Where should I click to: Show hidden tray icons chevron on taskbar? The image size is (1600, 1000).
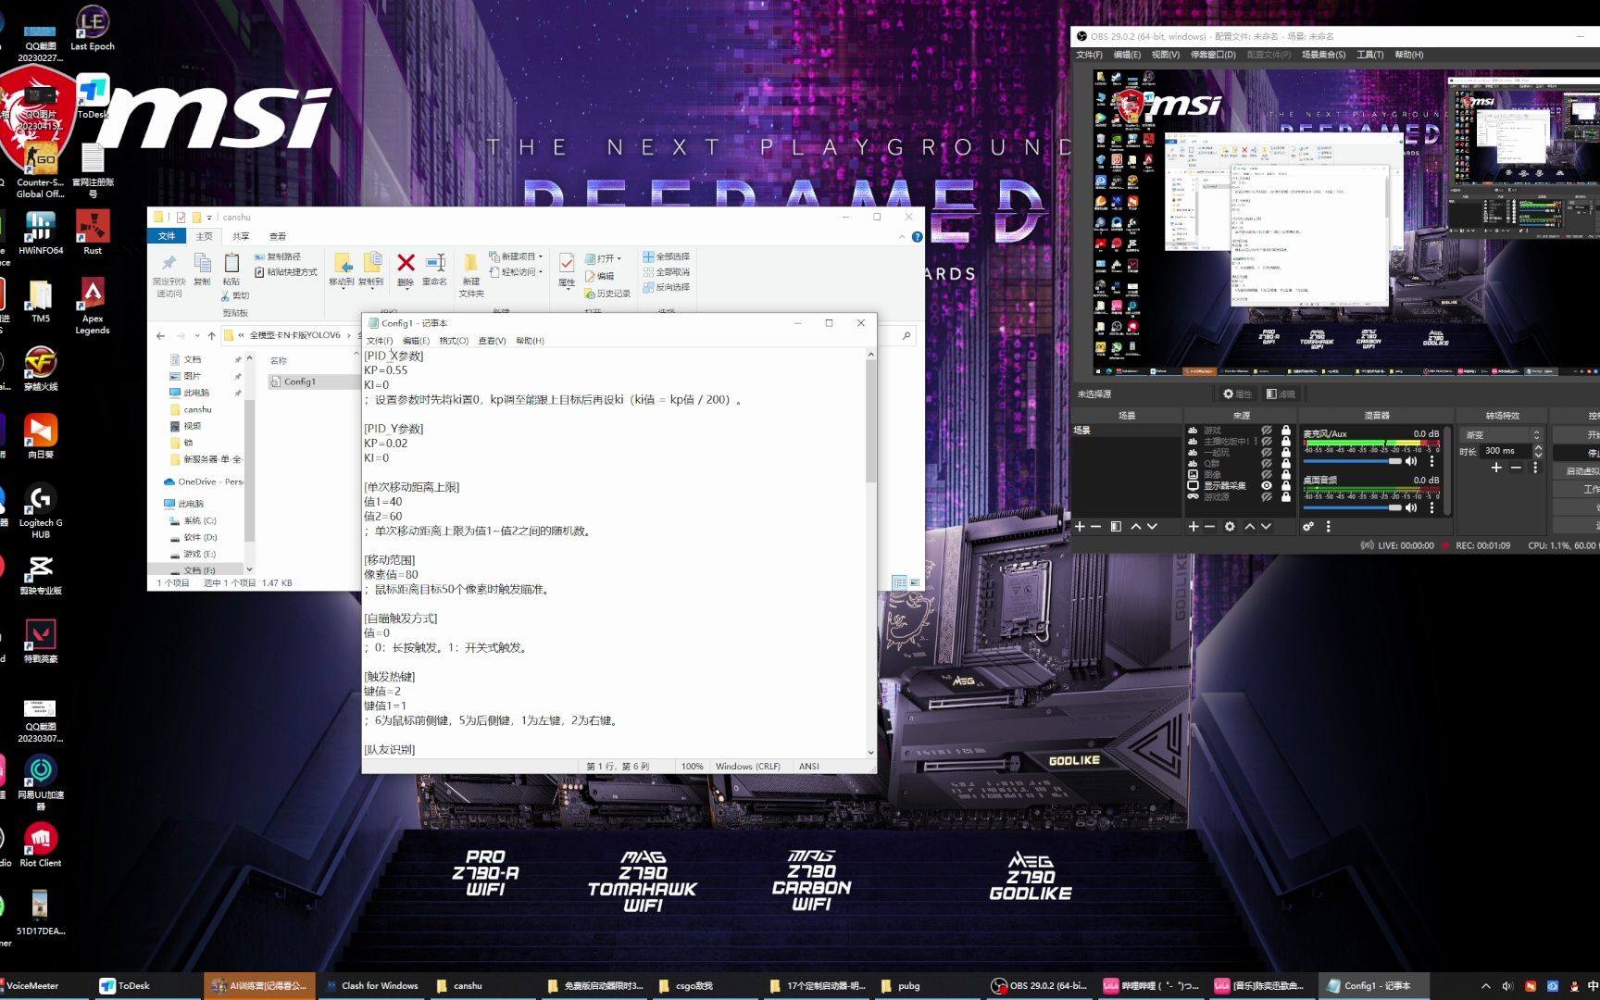1486,986
